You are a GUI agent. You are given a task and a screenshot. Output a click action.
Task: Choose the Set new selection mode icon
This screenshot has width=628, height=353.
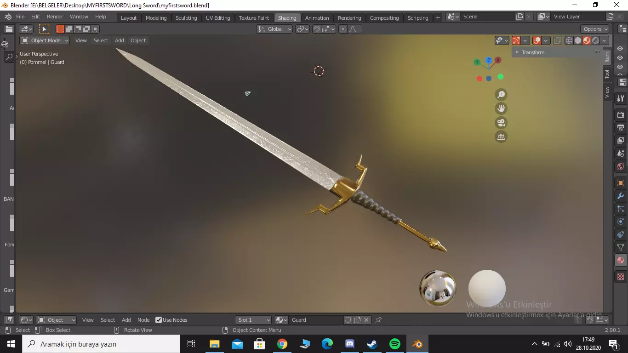[60, 29]
